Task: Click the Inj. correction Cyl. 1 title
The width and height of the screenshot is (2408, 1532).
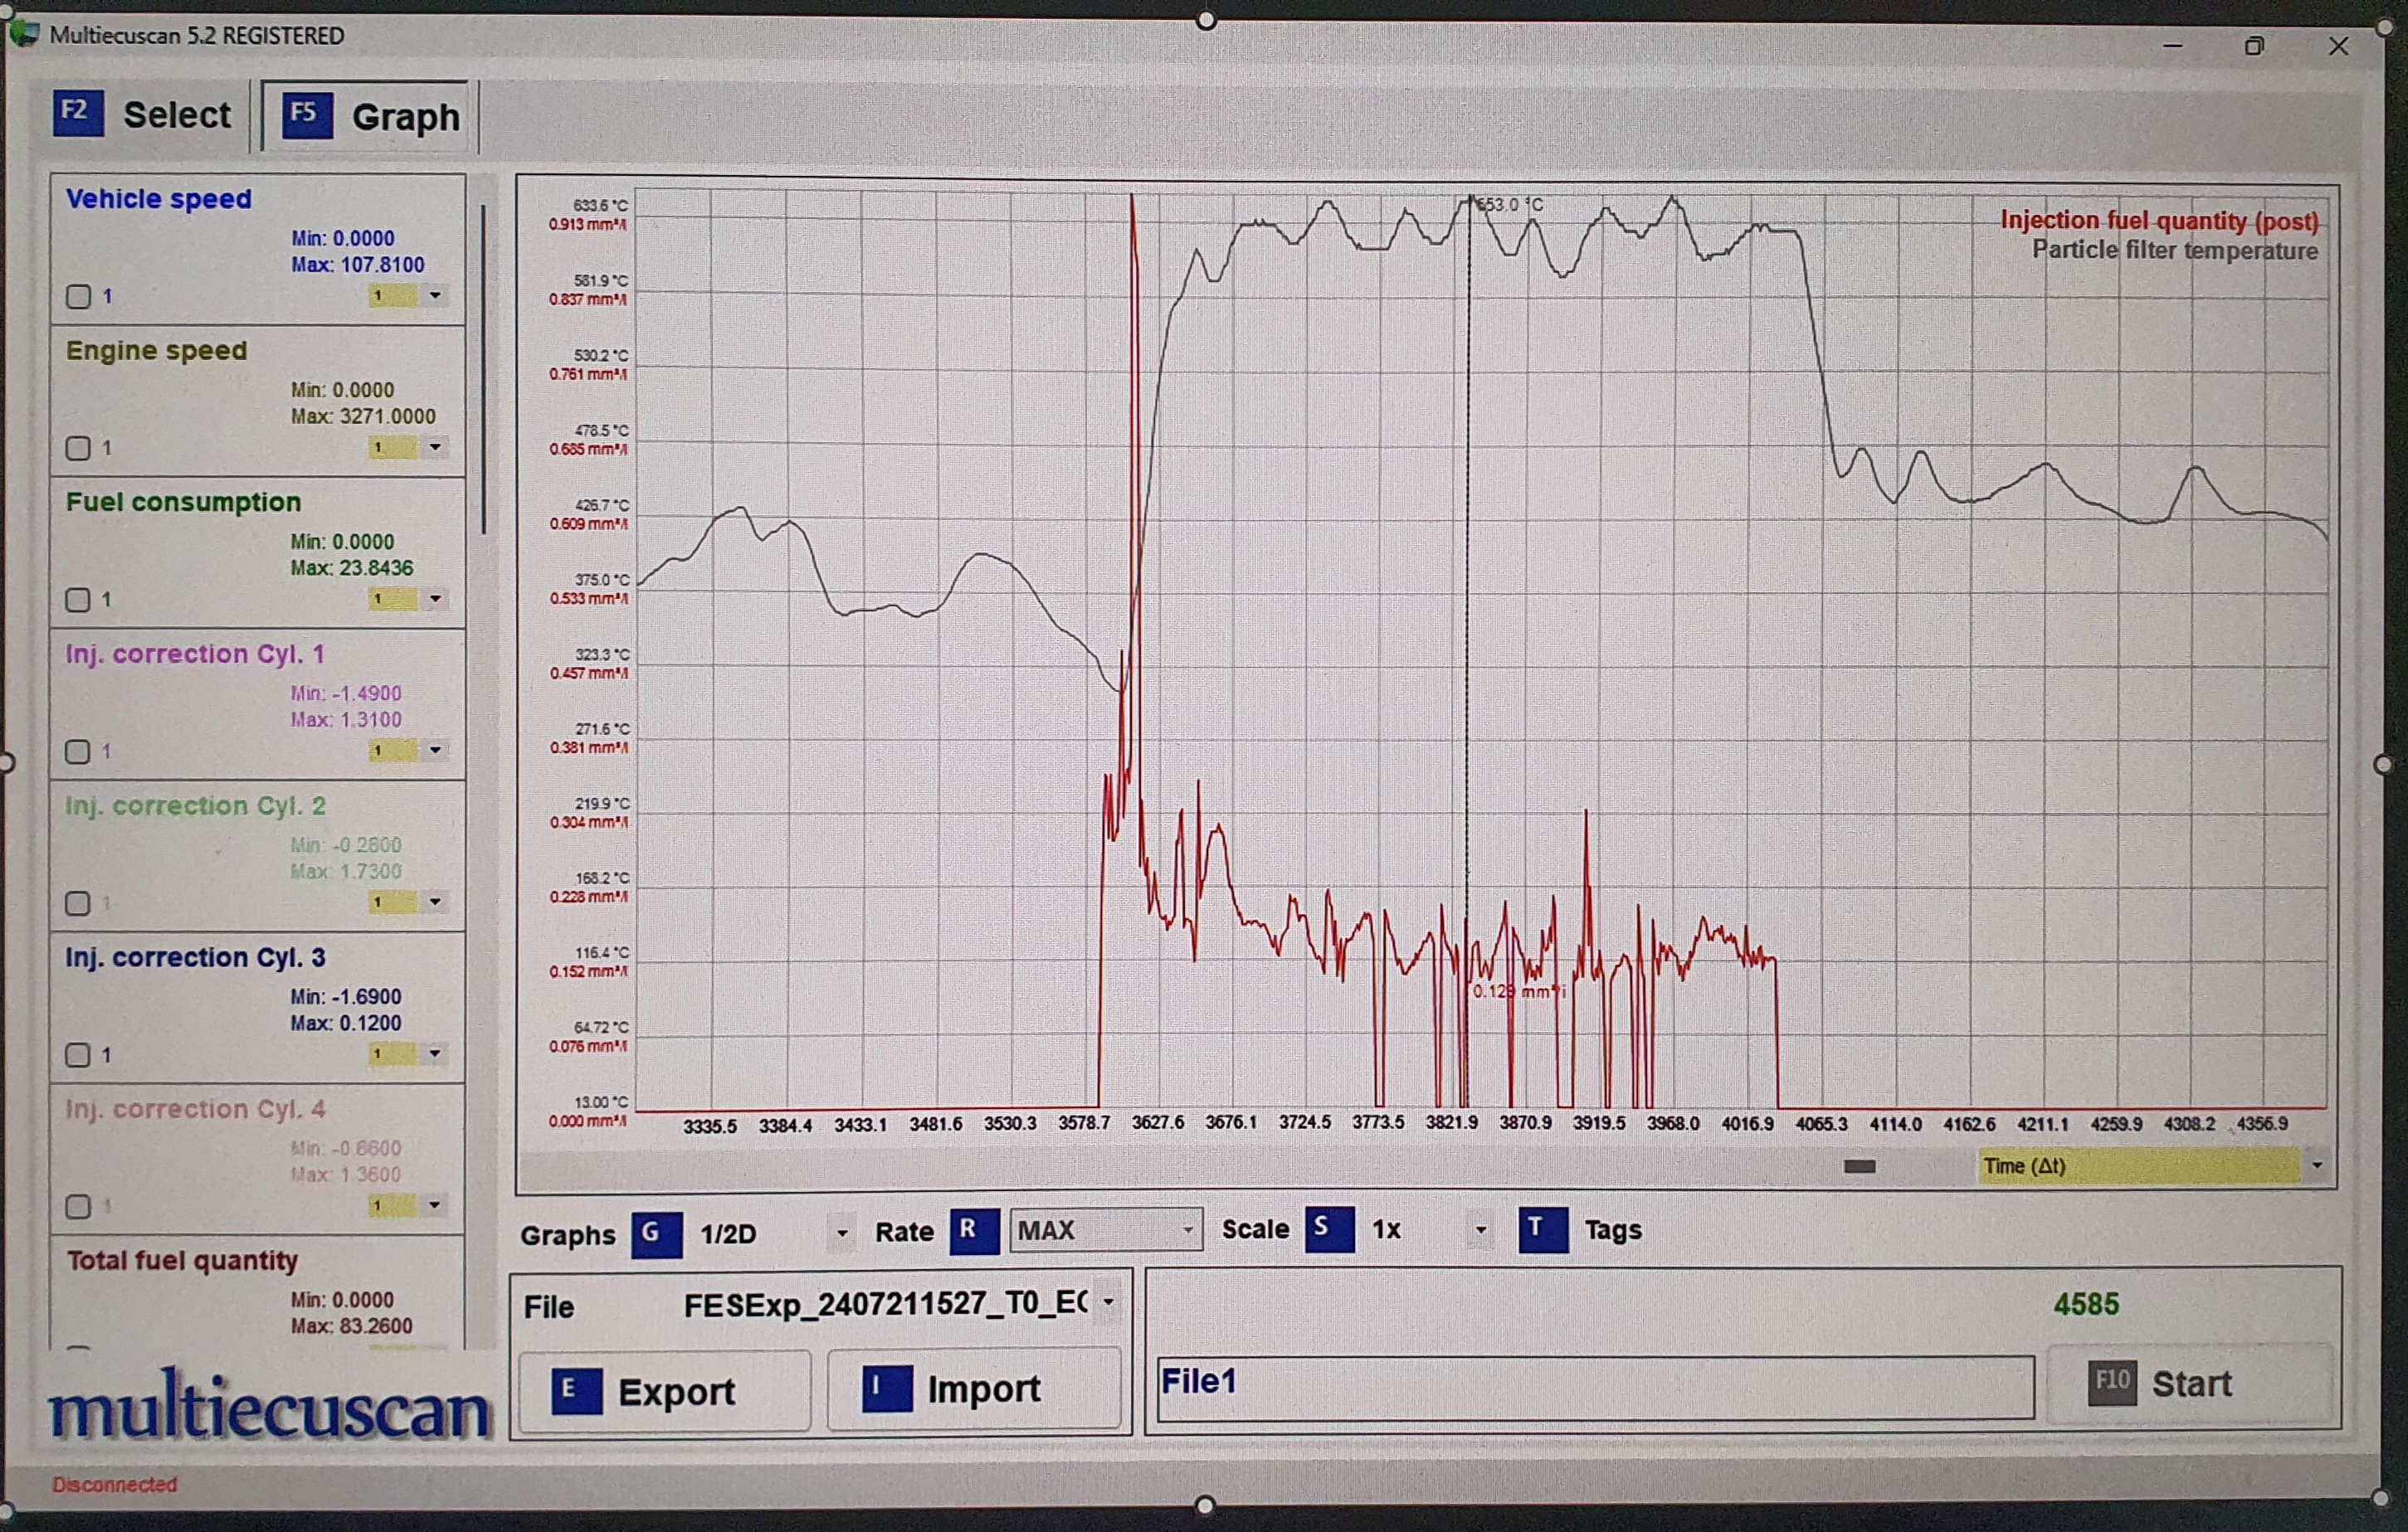Action: tap(195, 654)
